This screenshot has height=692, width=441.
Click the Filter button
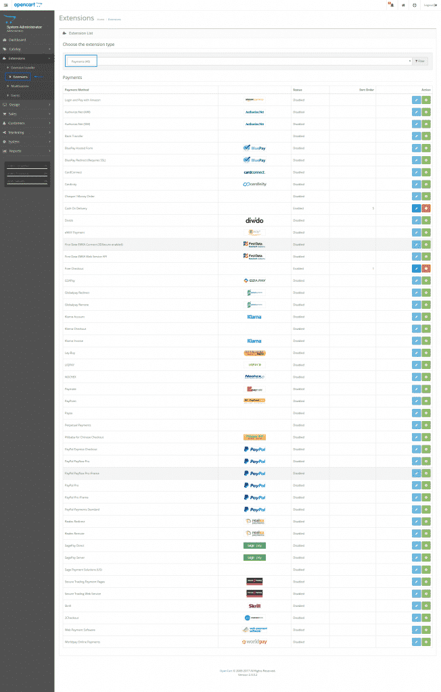(421, 61)
